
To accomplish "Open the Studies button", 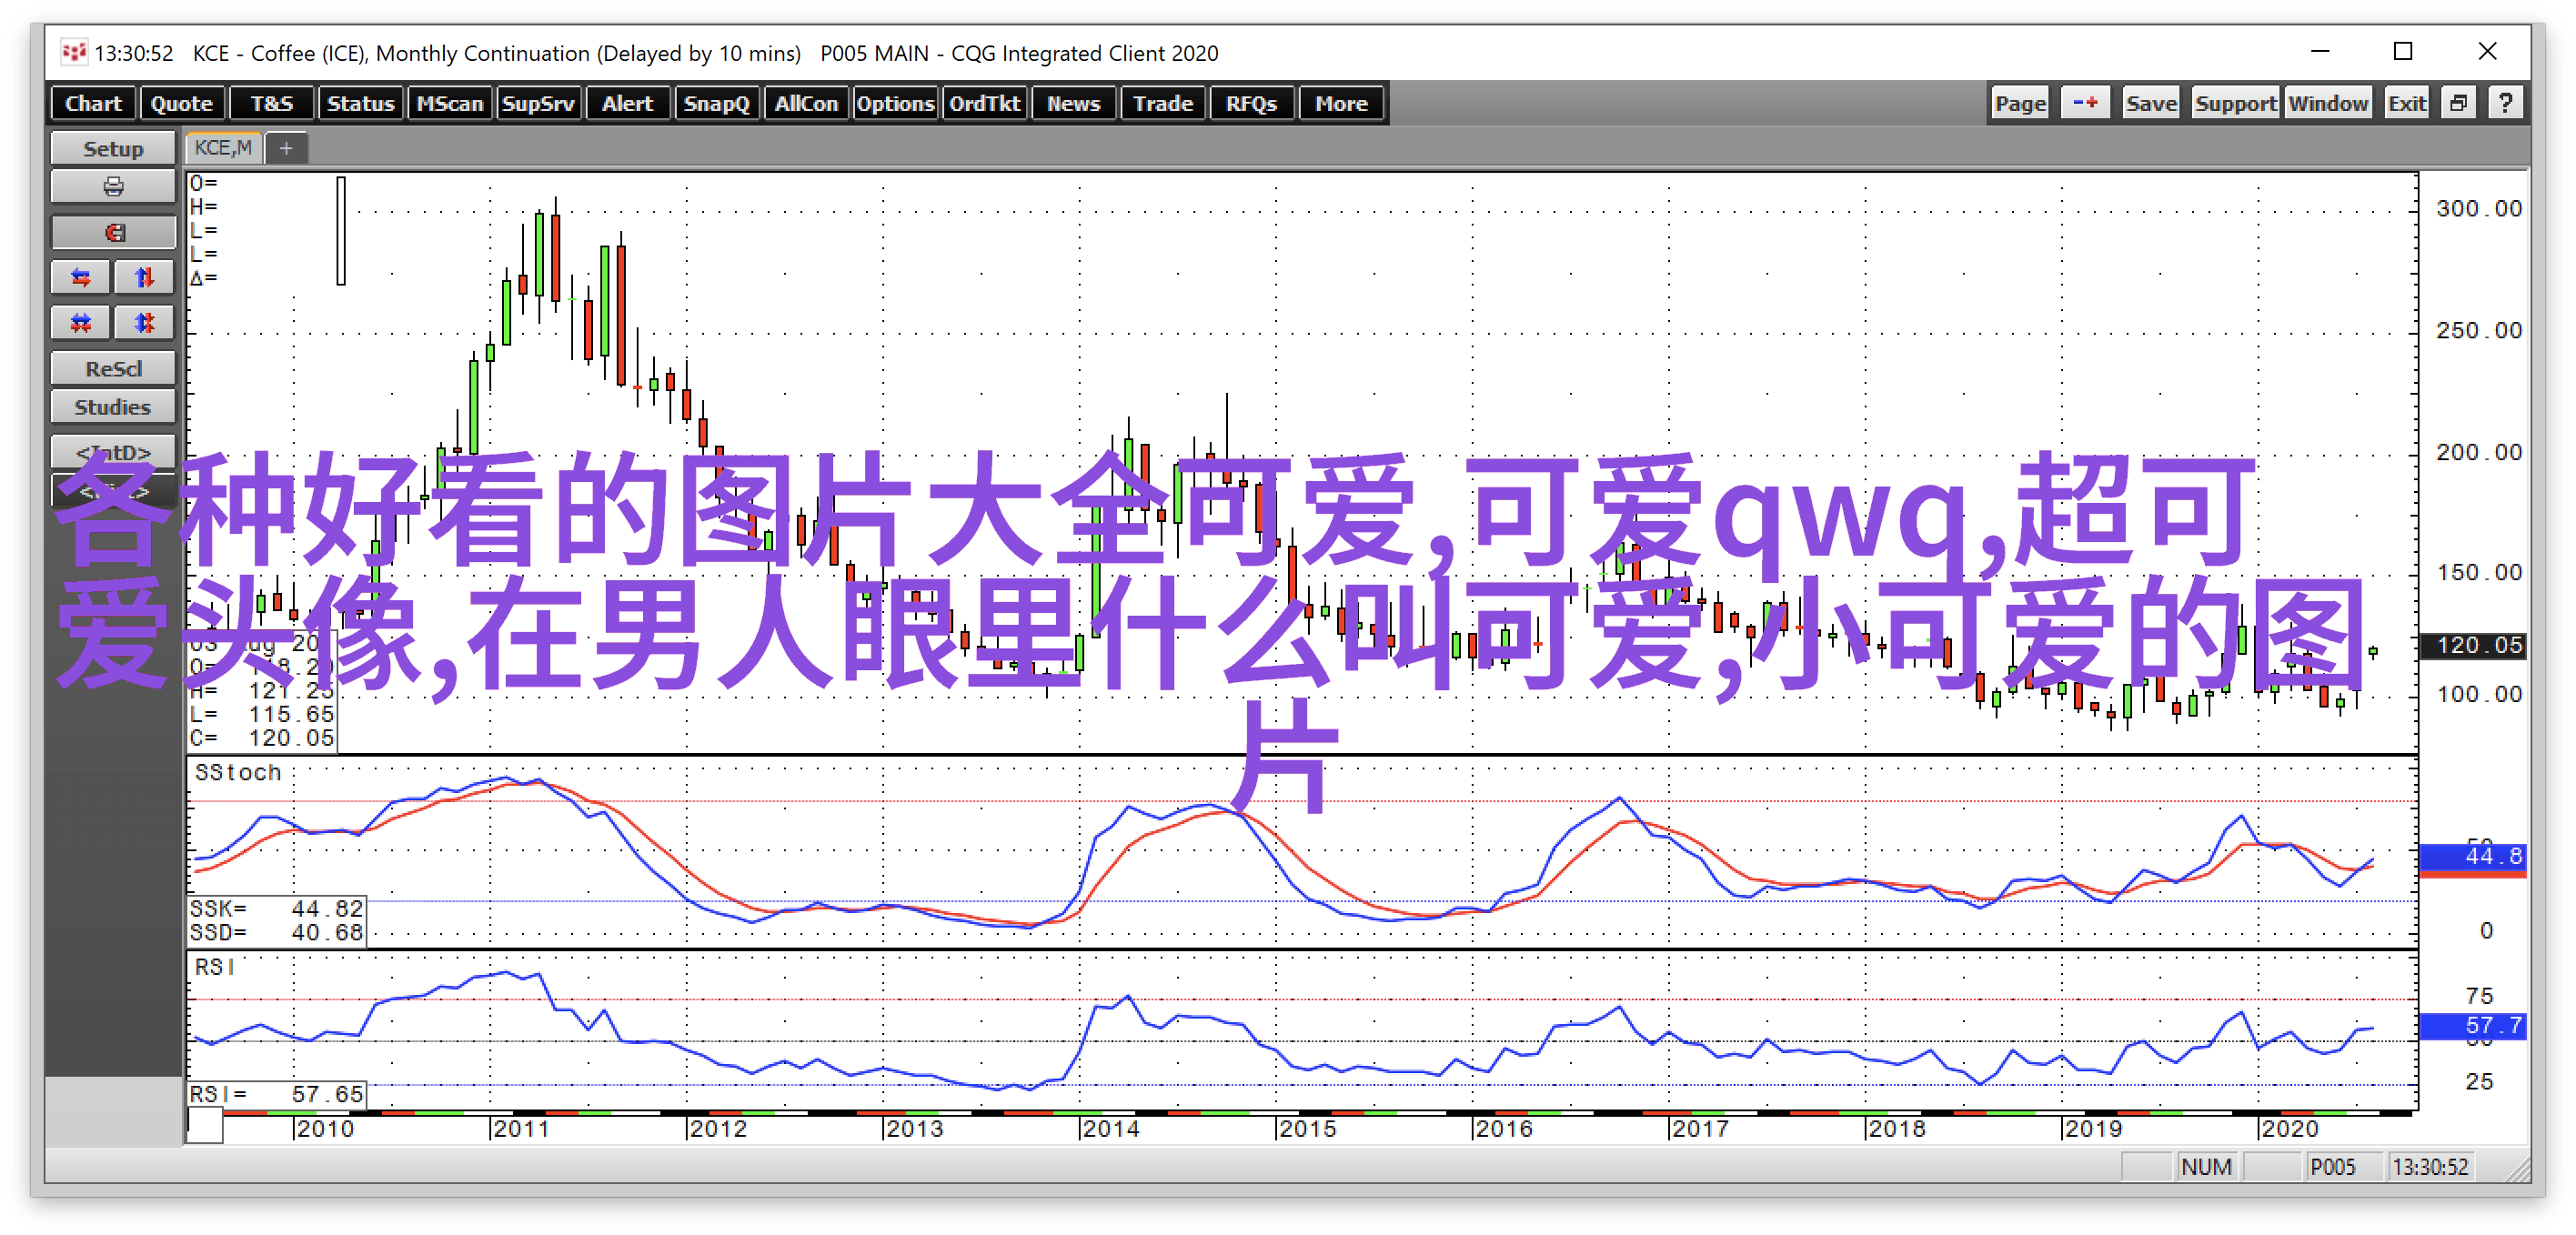I will tap(113, 407).
